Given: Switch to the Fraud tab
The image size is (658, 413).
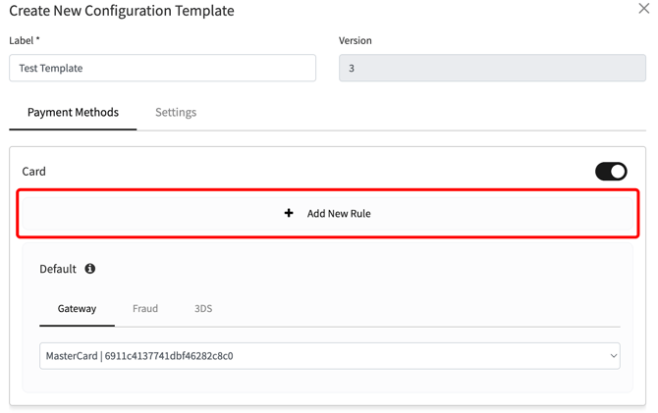Looking at the screenshot, I should (x=145, y=308).
